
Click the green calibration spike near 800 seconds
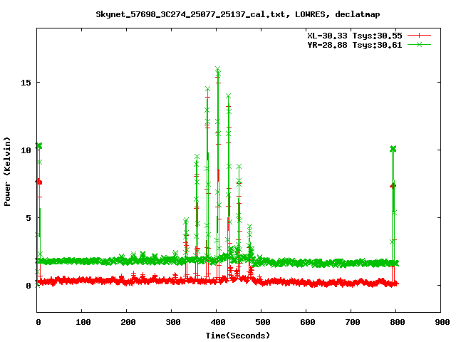[393, 149]
